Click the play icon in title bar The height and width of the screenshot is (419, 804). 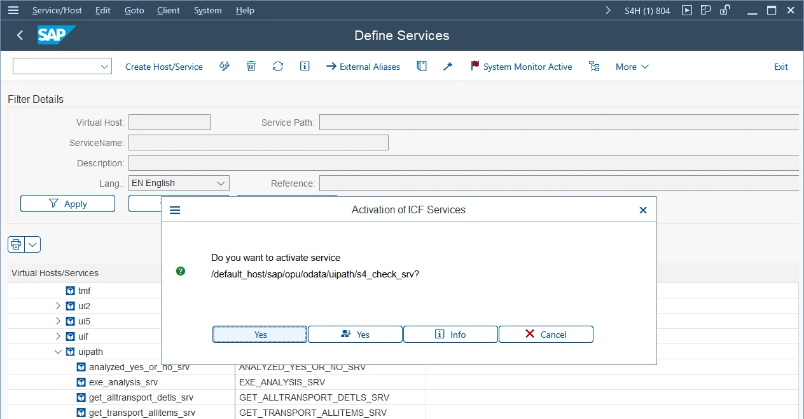coord(687,10)
